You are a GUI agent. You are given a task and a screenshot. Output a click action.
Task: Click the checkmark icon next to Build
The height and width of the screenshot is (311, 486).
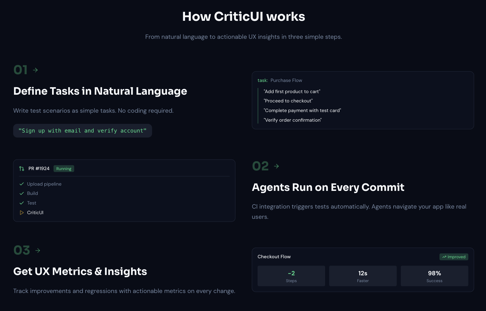click(x=22, y=193)
